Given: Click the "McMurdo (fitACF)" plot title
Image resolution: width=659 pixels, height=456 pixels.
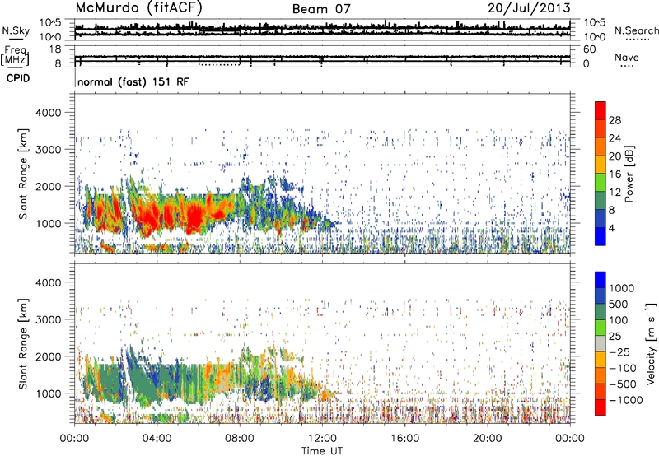Looking at the screenshot, I should tap(138, 8).
